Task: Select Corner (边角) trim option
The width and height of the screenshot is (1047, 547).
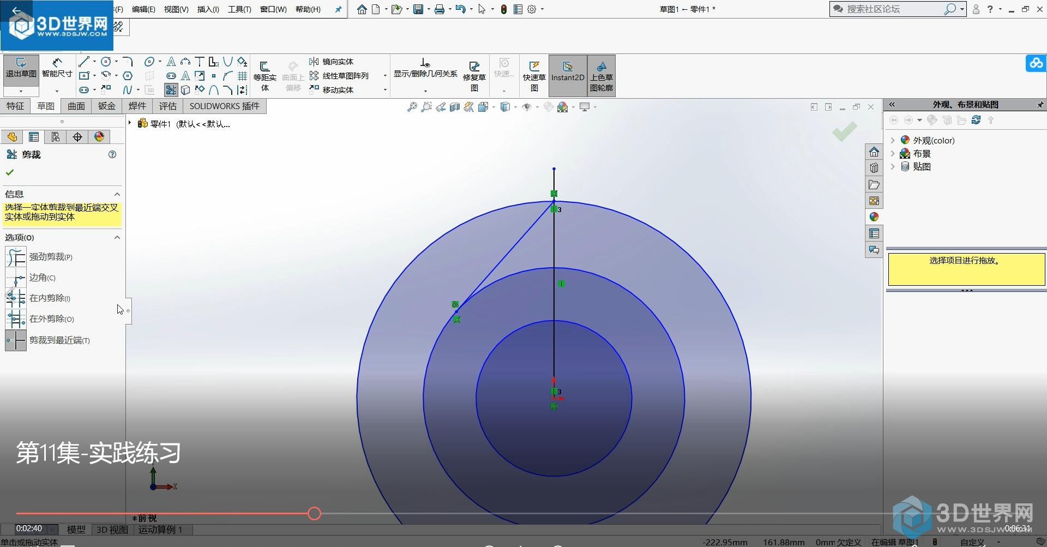Action: 31,278
